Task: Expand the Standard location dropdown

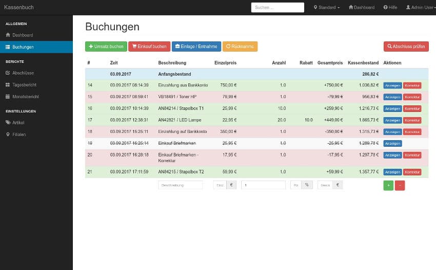Action: (x=326, y=8)
